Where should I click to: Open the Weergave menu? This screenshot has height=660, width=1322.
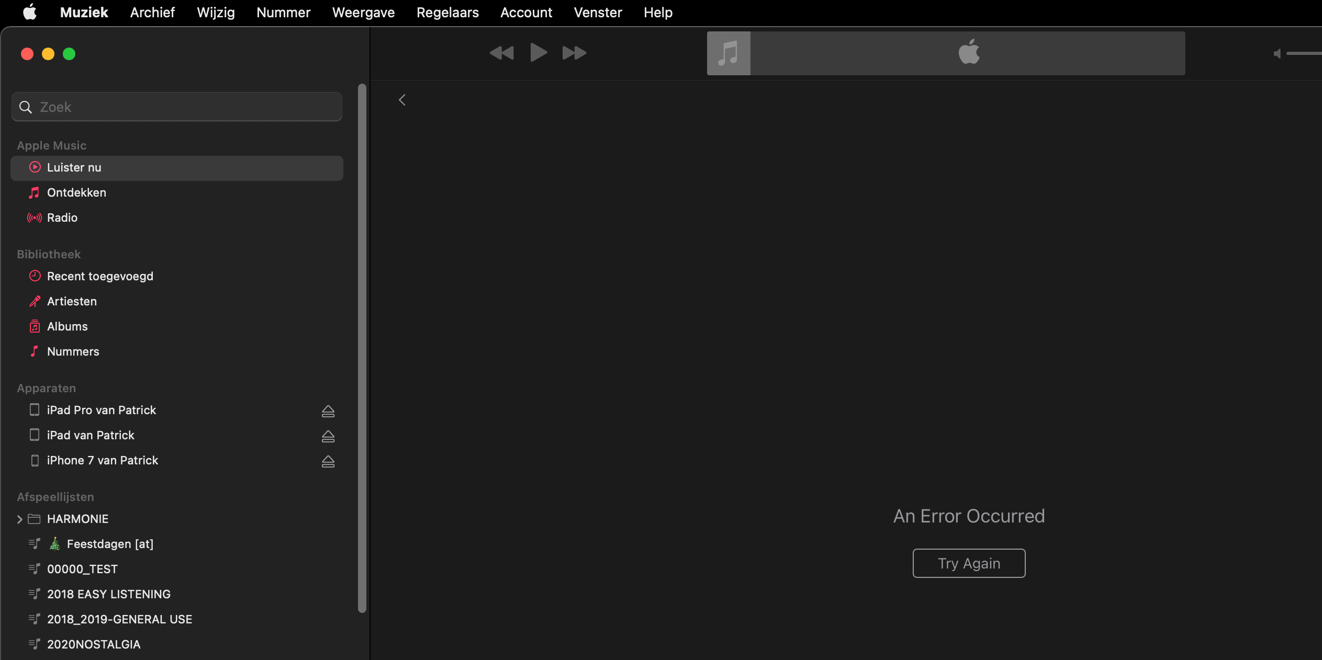(x=363, y=13)
